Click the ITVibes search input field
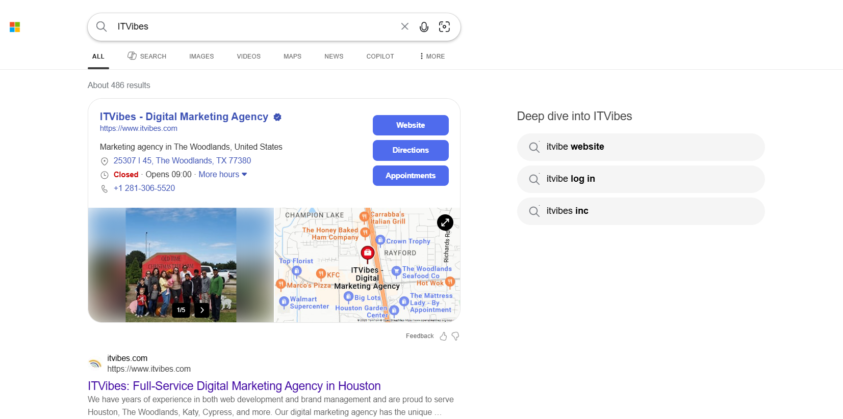 click(255, 26)
